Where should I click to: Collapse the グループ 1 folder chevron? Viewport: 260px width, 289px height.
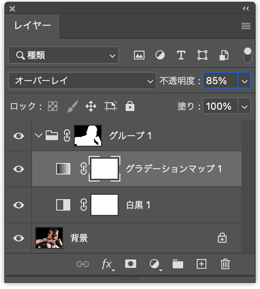point(39,136)
